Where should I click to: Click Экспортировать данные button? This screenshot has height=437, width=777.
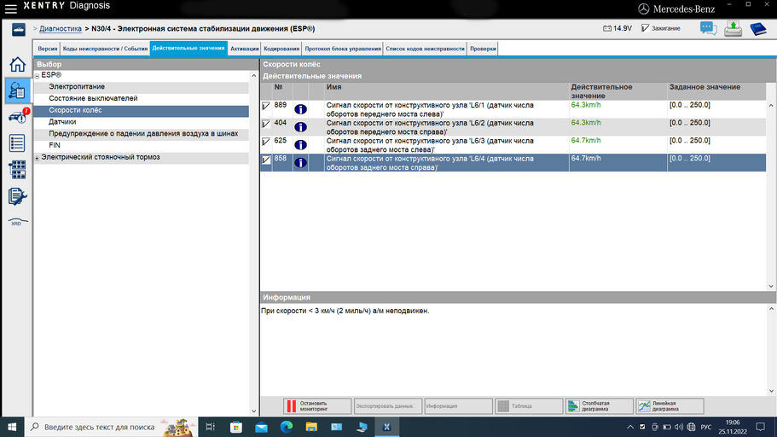[388, 405]
